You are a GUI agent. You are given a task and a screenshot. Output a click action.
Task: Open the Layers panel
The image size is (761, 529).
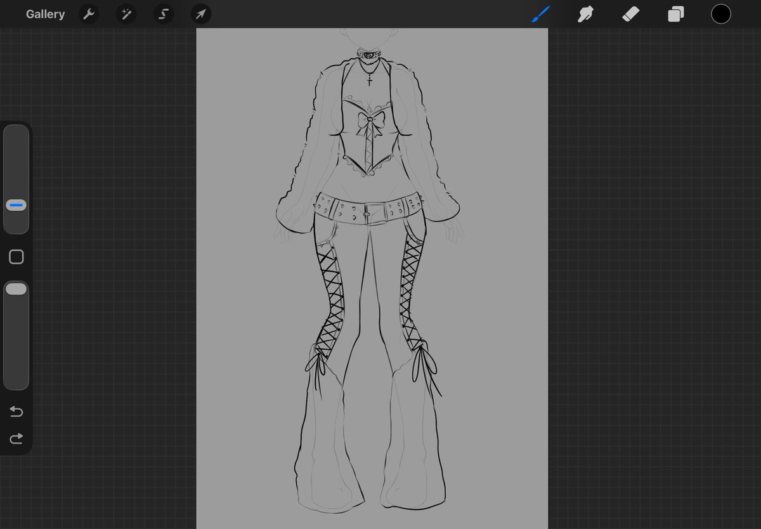tap(676, 14)
